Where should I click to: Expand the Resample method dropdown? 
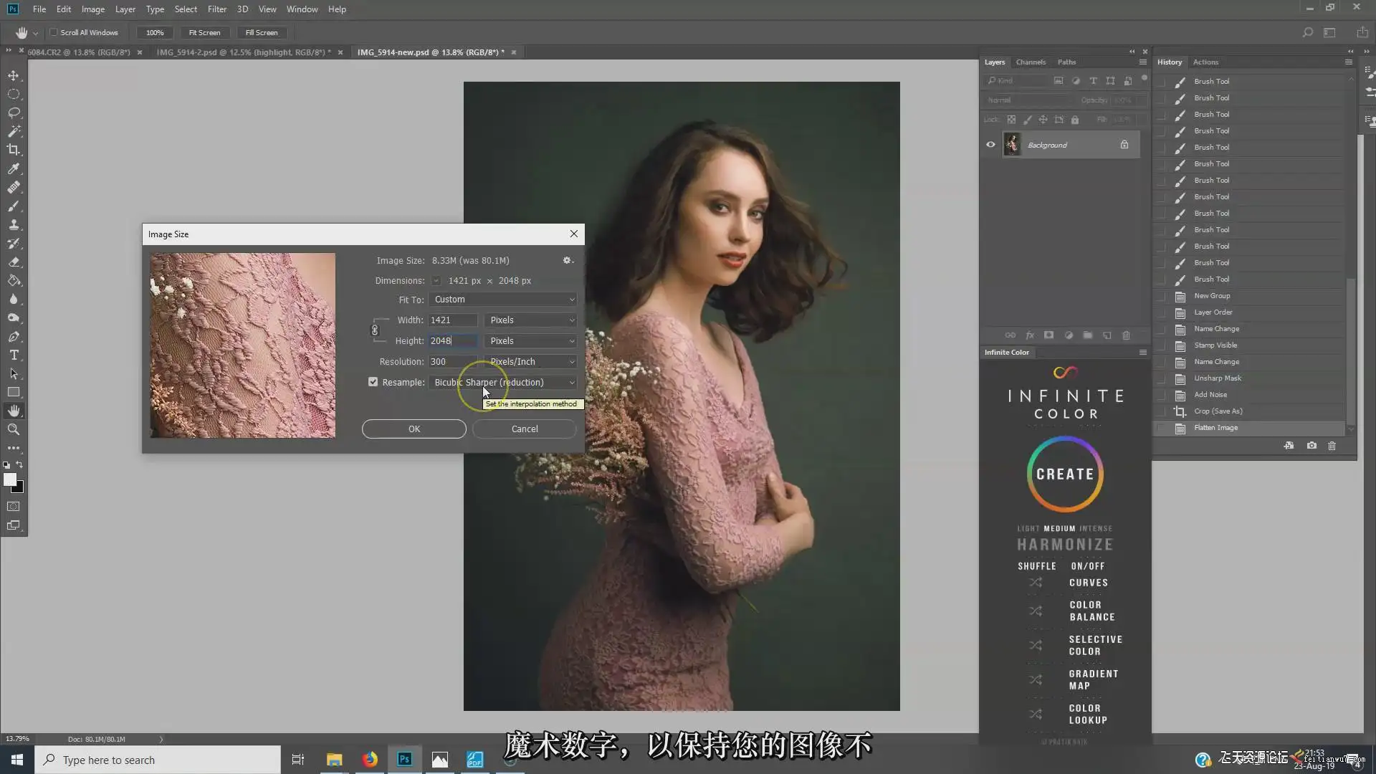pyautogui.click(x=503, y=383)
